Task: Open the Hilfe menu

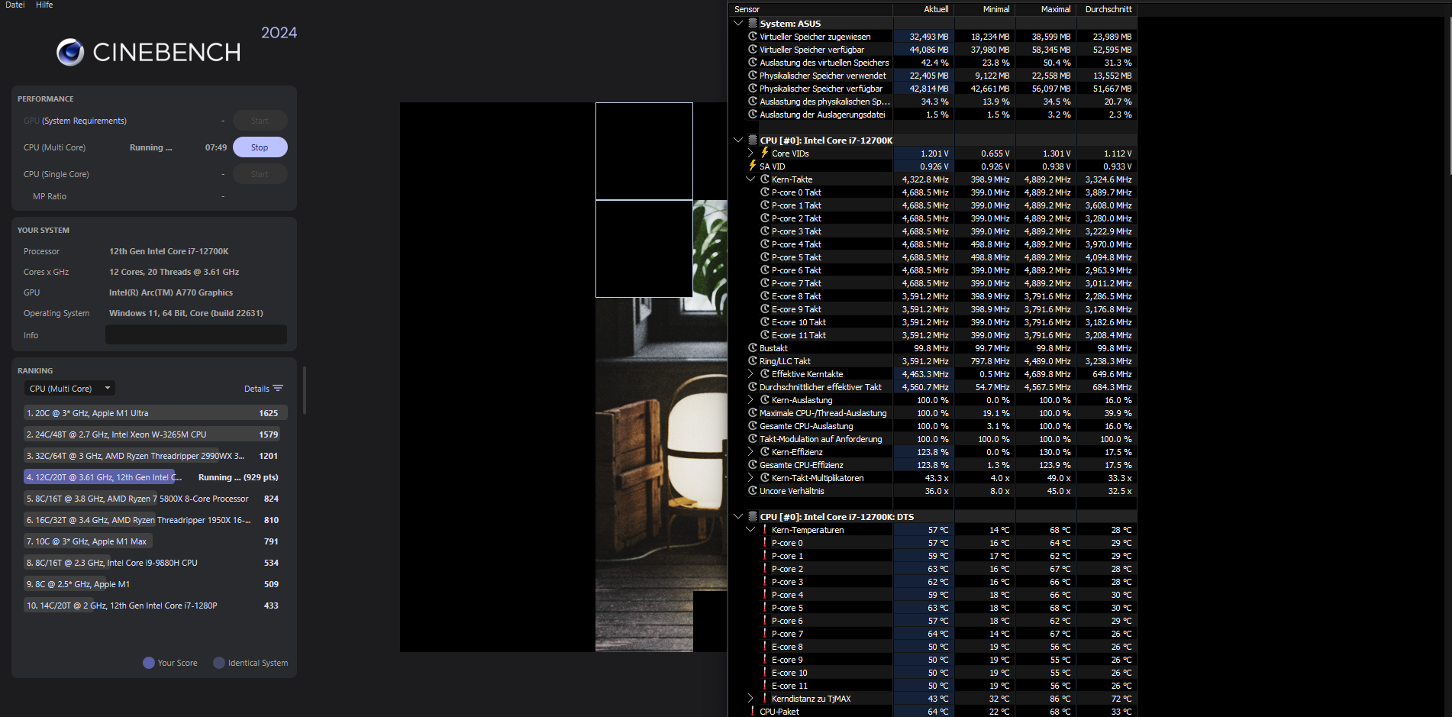Action: 44,5
